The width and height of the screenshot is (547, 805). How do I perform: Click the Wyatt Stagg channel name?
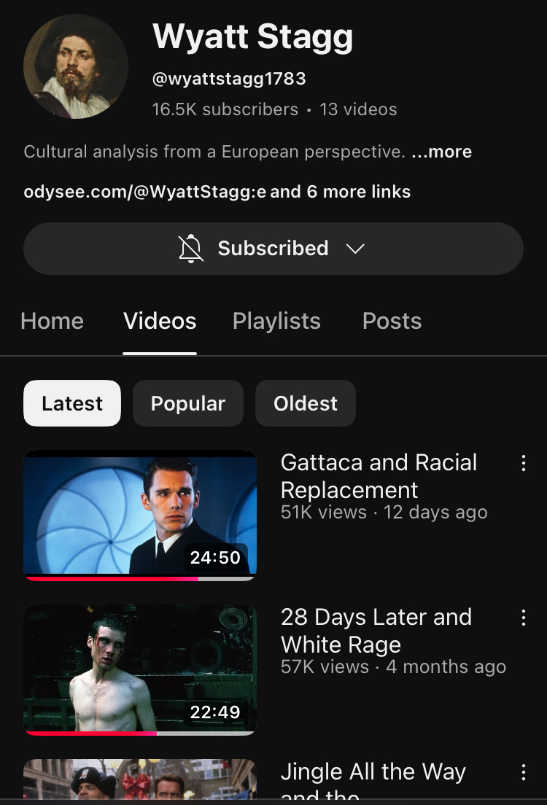[252, 37]
